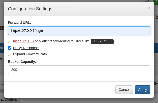Tick the Expand Forward Path checkbox
Image resolution: width=158 pixels, height=103 pixels.
10,54
